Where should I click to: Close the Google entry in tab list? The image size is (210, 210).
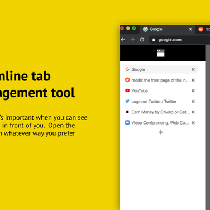[x=193, y=69]
